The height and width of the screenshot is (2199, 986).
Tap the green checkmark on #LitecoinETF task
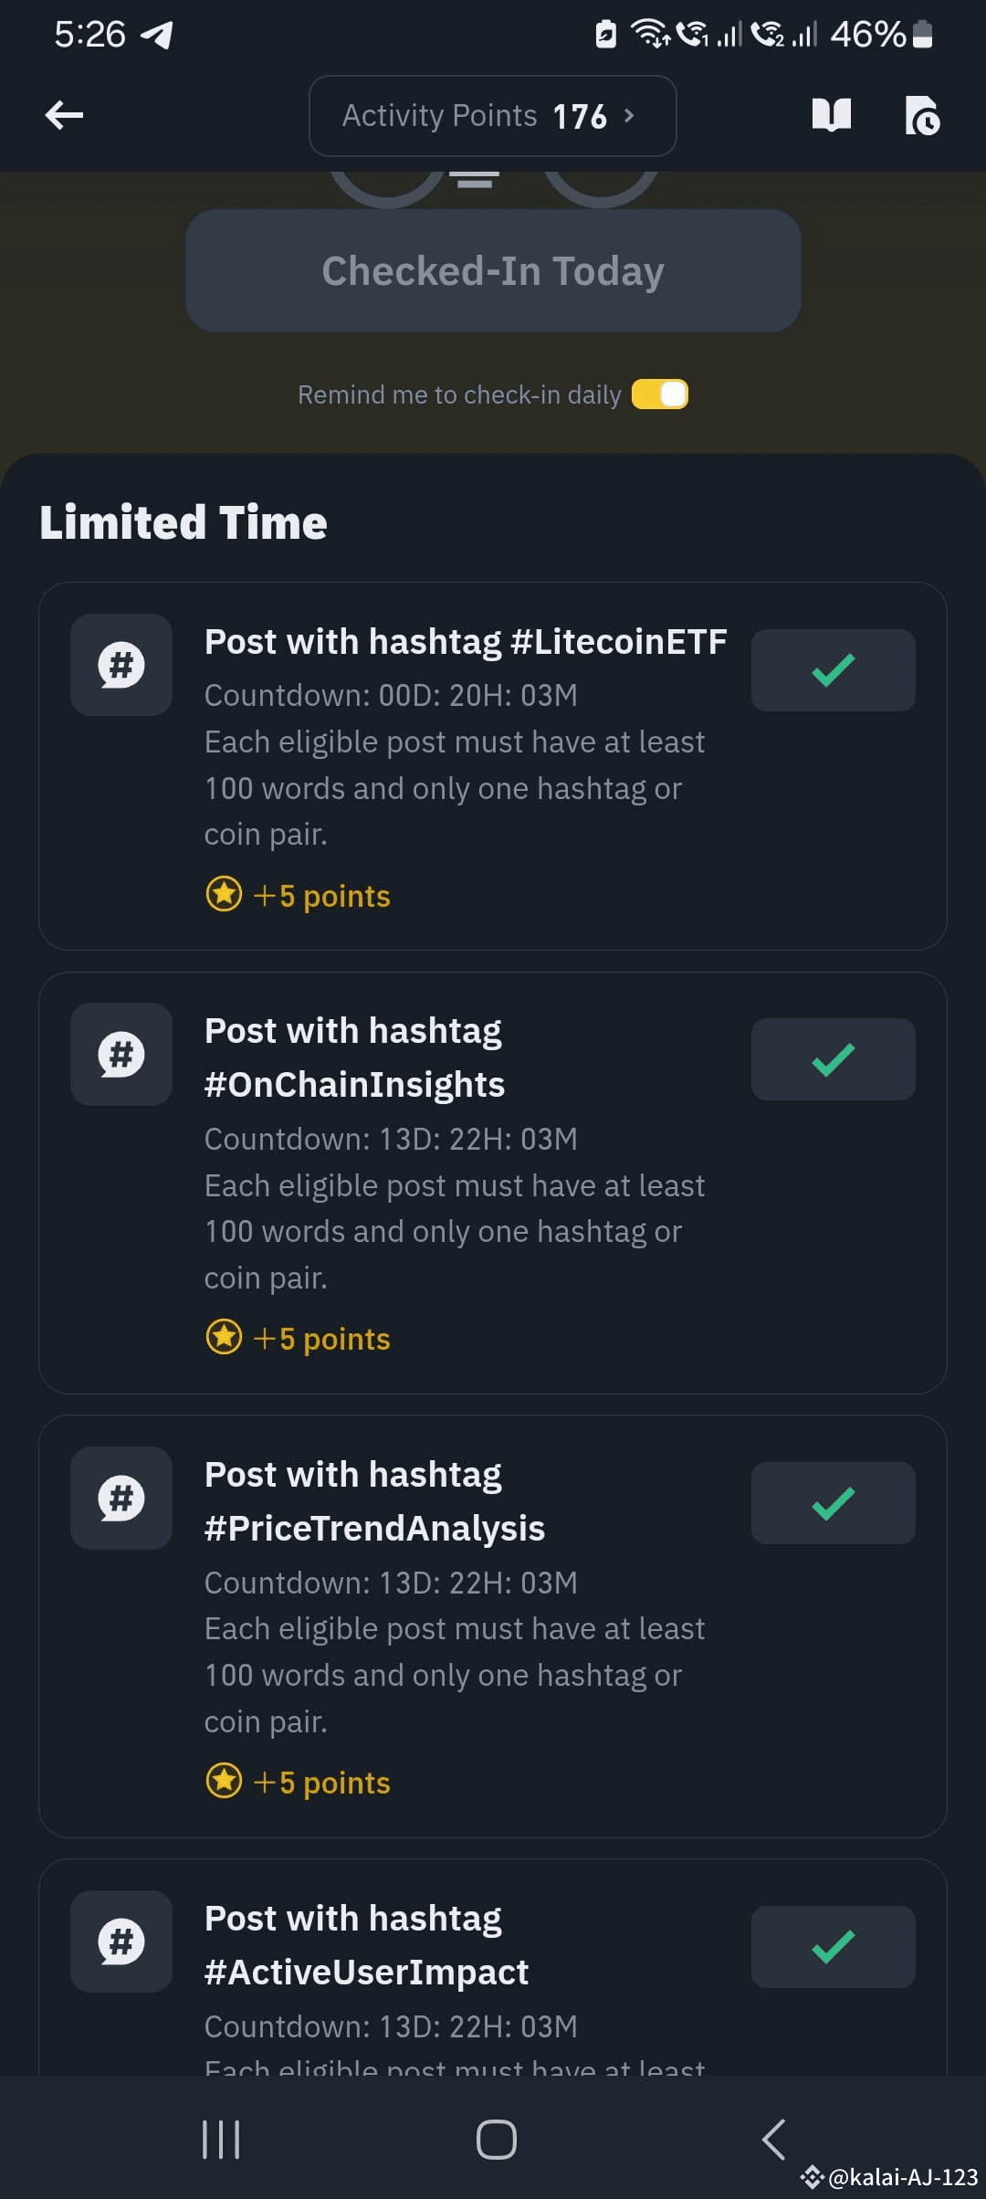832,669
